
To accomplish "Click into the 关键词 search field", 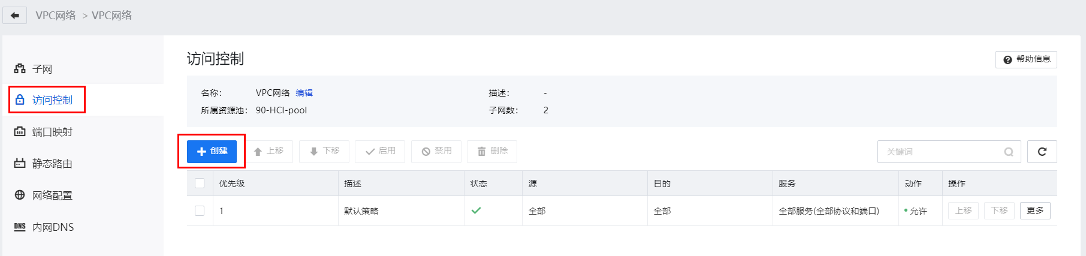I will [941, 152].
